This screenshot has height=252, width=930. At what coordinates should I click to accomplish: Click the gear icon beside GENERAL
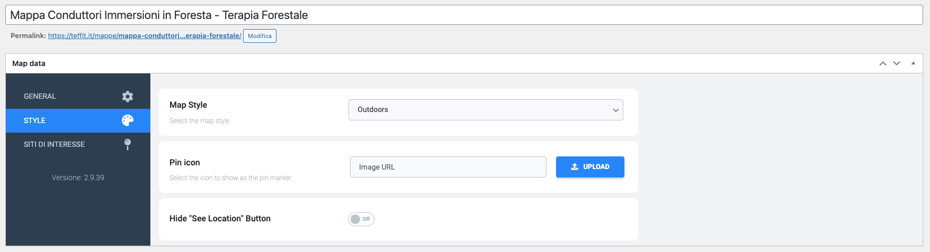pyautogui.click(x=128, y=96)
